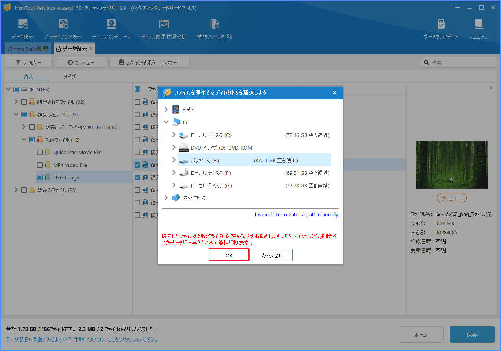Image resolution: width=501 pixels, height=351 pixels.
Task: Click スキャン結果をエクスポート button
Action: point(149,62)
